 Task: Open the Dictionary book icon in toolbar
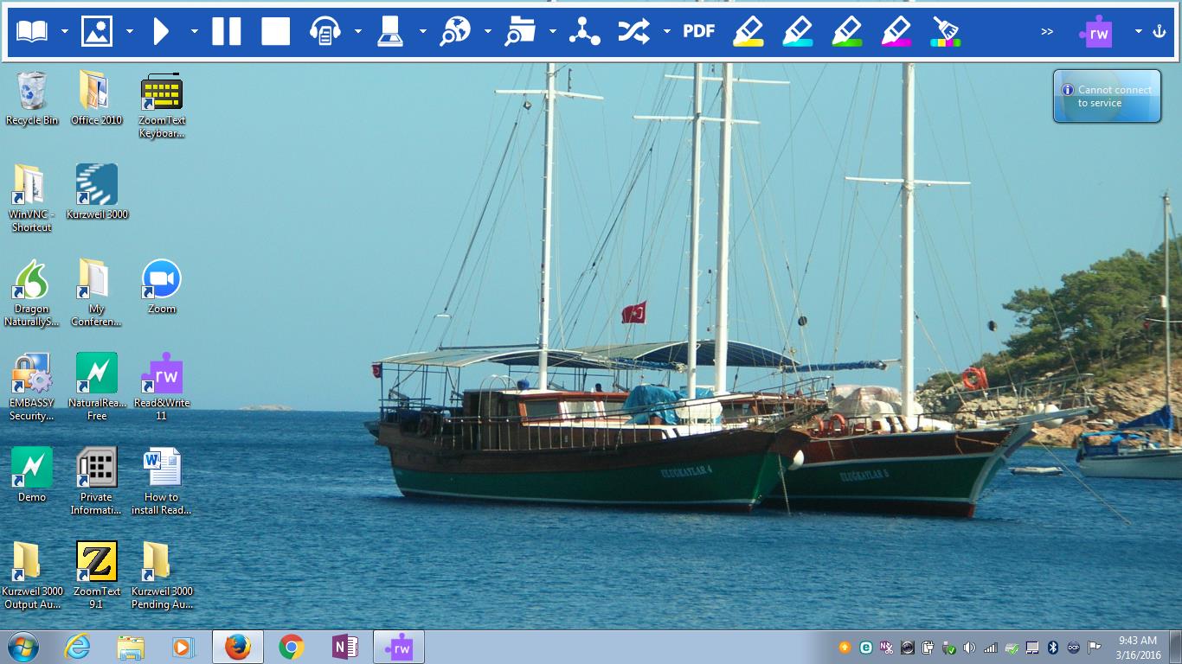tap(32, 31)
